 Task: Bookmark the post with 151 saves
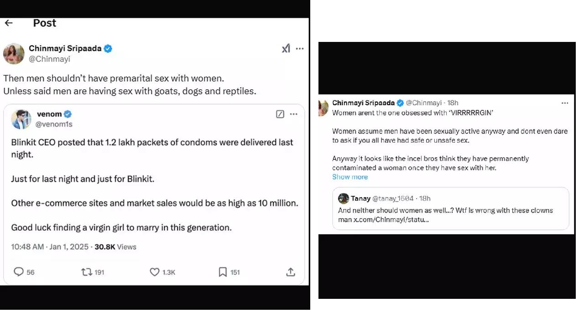click(x=223, y=272)
